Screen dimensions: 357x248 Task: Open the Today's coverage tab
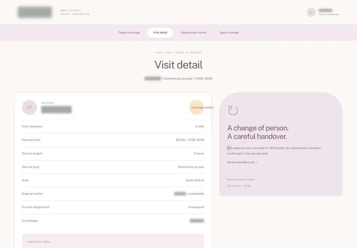point(129,33)
